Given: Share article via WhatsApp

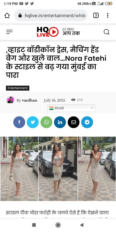Looking at the screenshot, I should pyautogui.click(x=46, y=122).
